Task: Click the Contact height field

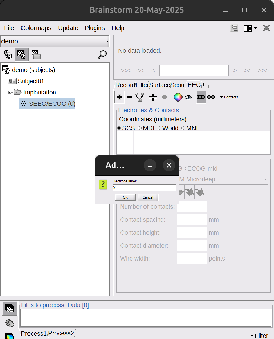Action: tap(192, 232)
